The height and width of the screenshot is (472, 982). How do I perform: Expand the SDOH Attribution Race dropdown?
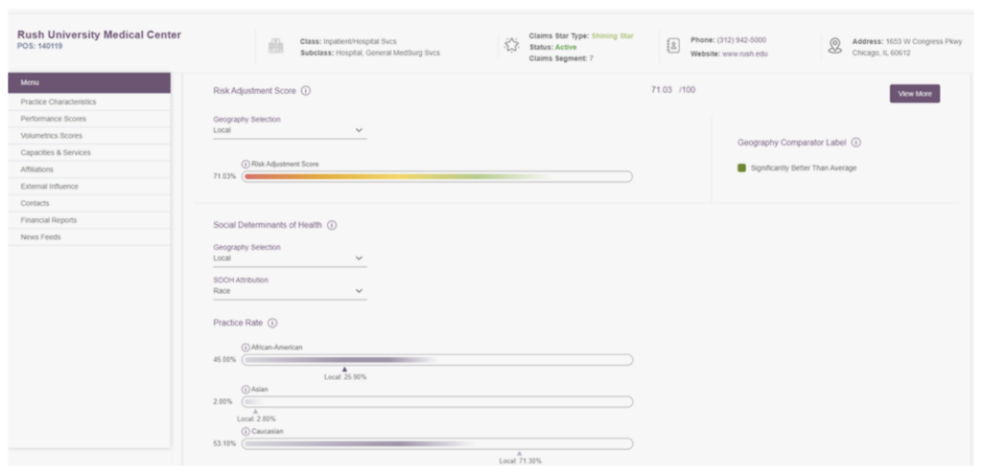[x=289, y=290]
